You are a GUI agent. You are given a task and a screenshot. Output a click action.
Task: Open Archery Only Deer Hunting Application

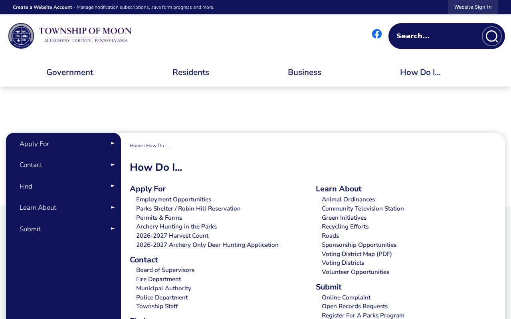[x=207, y=245]
